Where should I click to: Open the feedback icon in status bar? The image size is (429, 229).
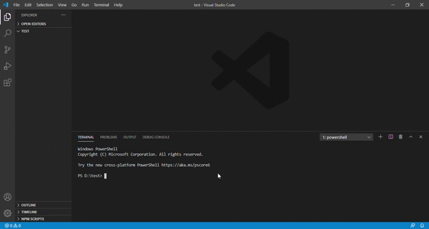413,226
